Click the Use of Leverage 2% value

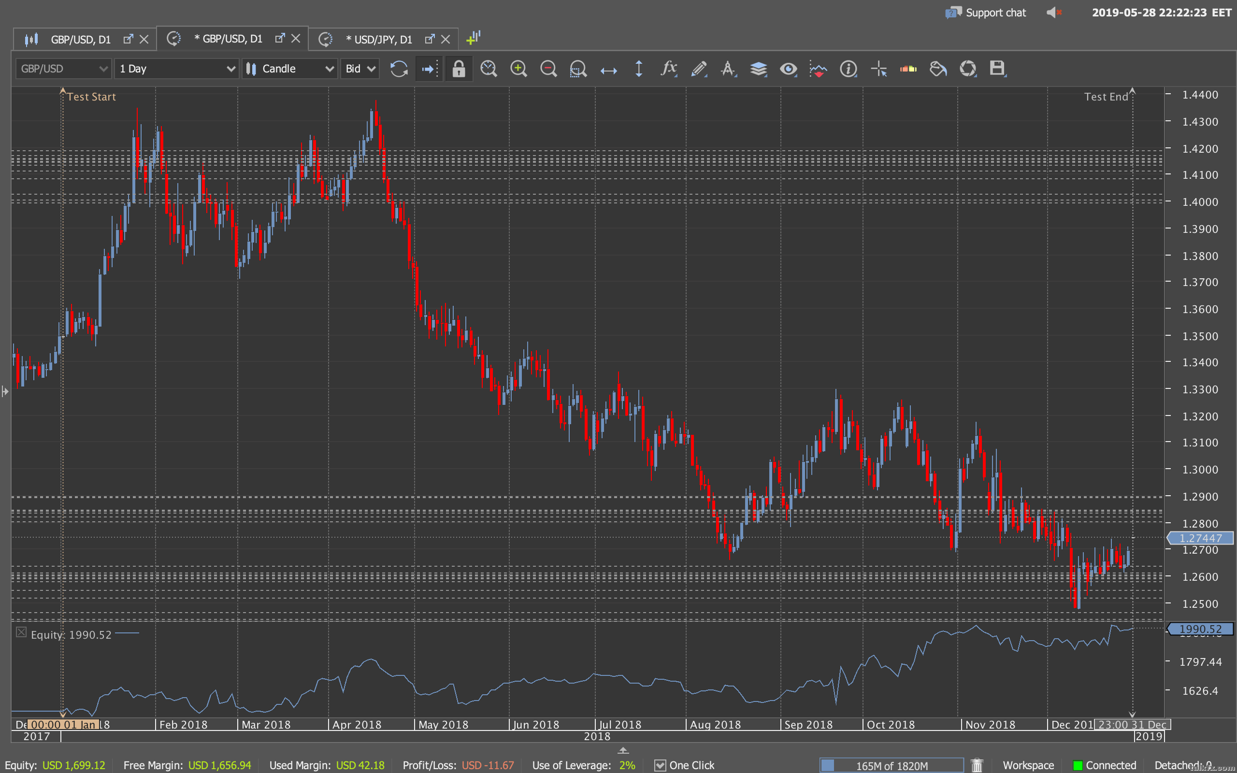point(627,765)
